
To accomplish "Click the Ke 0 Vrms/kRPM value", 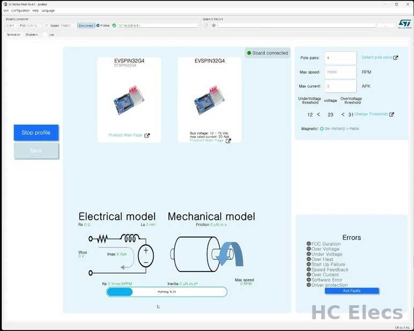I will (x=117, y=284).
